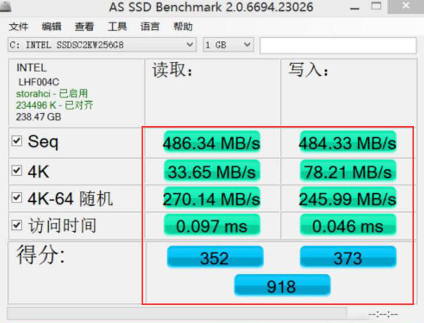Toggle the Seq test checkbox
This screenshot has width=424, height=323.
[x=17, y=141]
